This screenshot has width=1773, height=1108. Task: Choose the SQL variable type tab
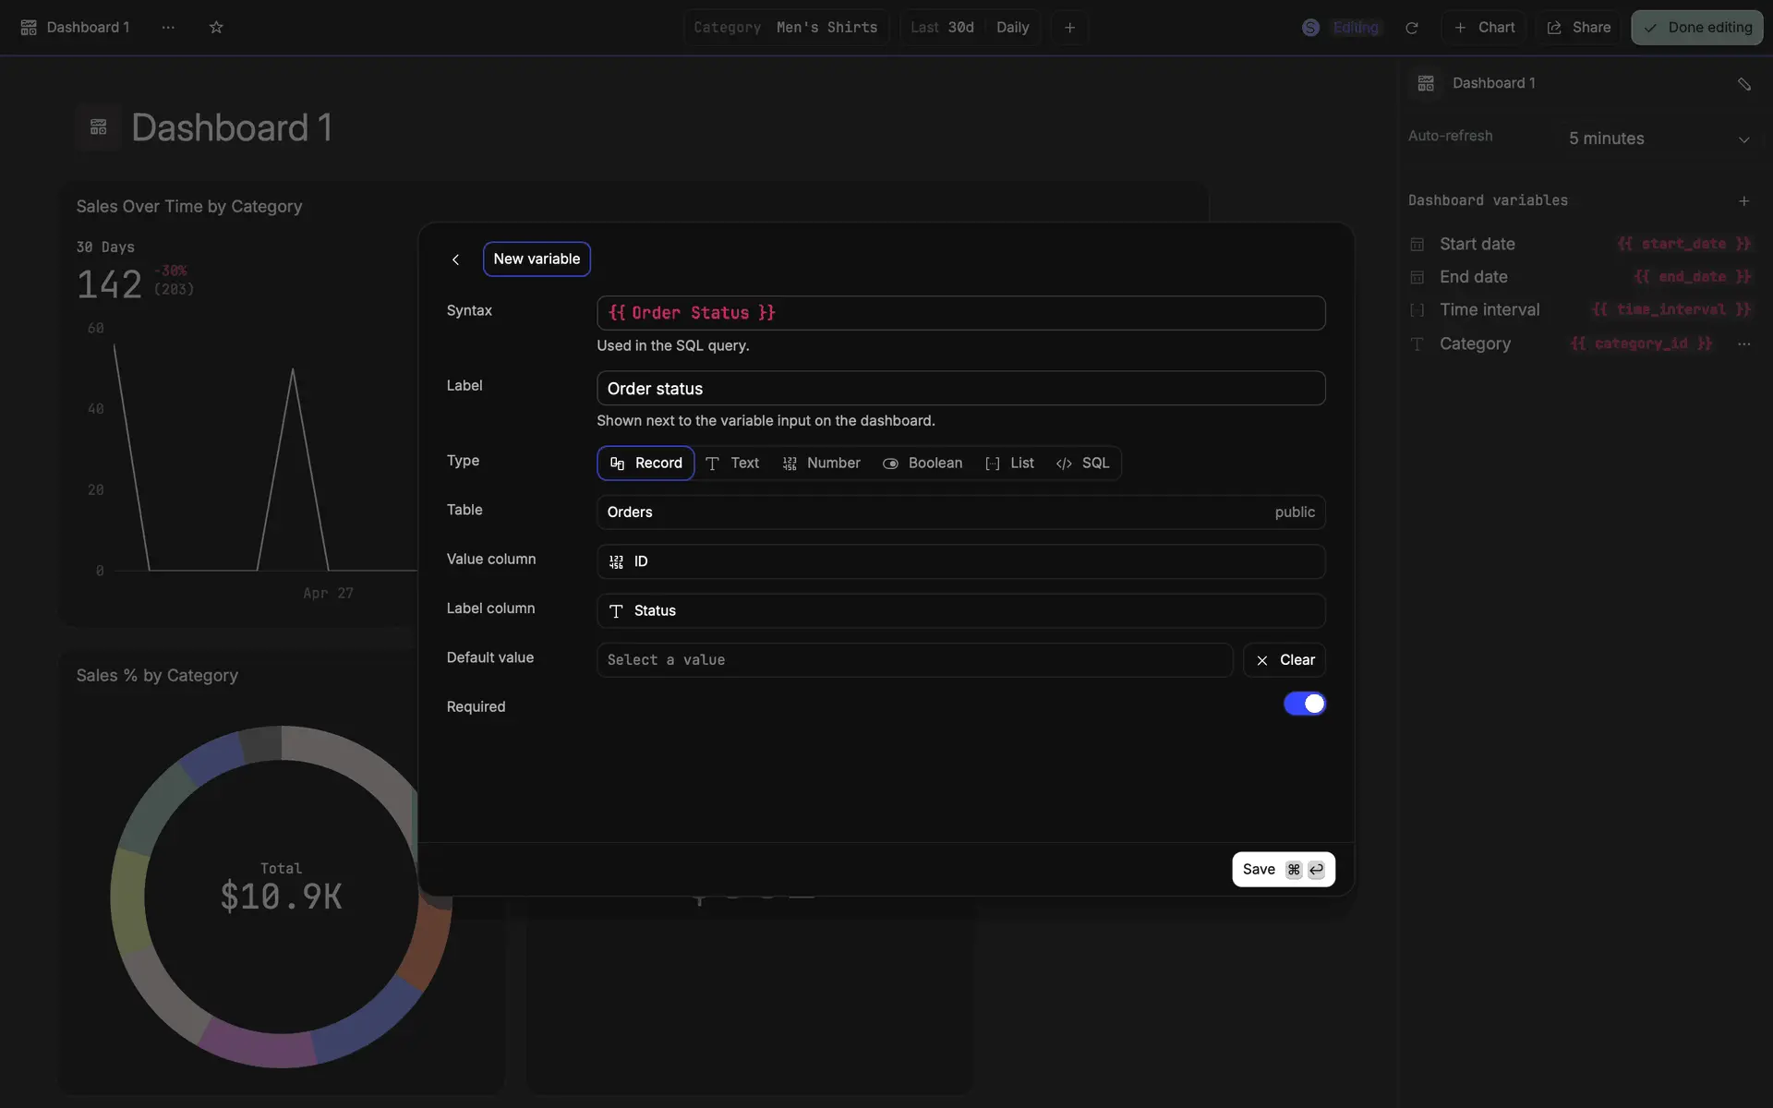point(1083,464)
